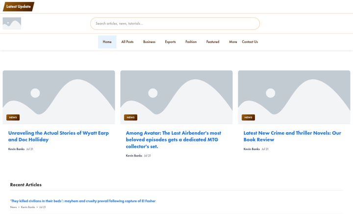Click author Kevin Banks under Avatar post

pos(134,155)
